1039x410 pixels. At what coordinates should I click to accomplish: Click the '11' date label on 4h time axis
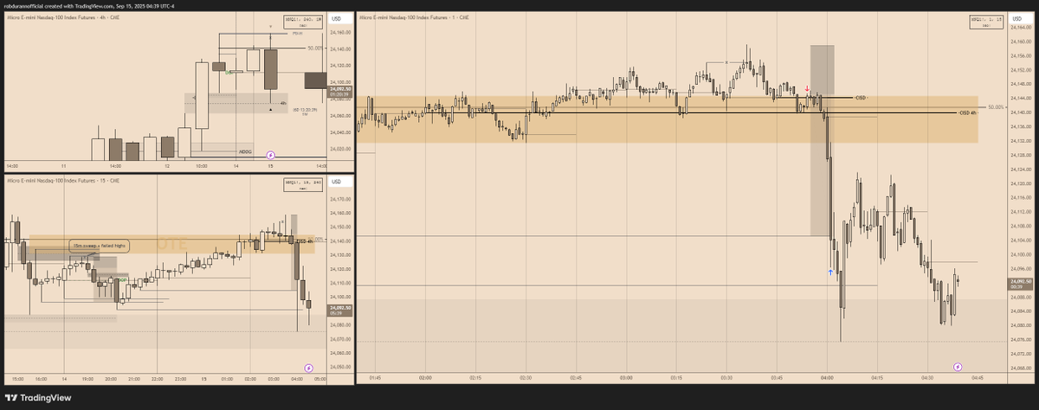pyautogui.click(x=64, y=165)
